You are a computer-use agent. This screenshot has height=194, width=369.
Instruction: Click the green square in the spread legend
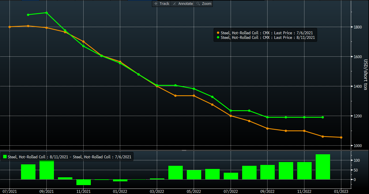(x=5, y=157)
